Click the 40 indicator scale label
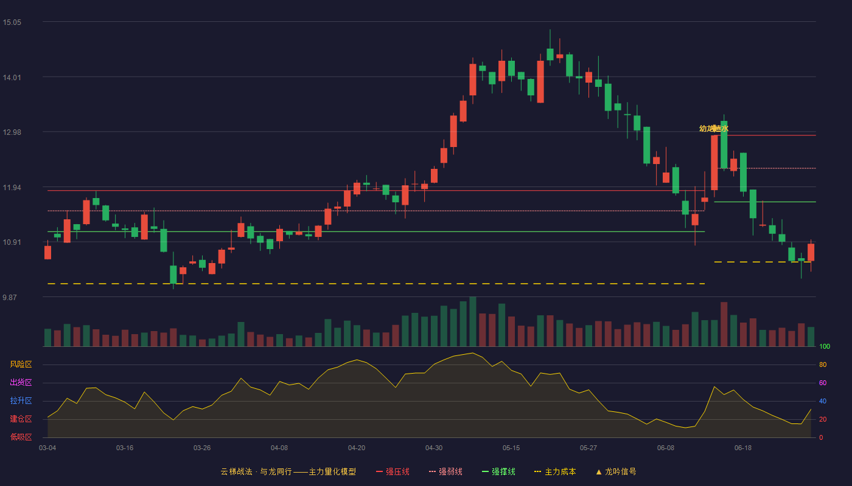 coord(823,401)
